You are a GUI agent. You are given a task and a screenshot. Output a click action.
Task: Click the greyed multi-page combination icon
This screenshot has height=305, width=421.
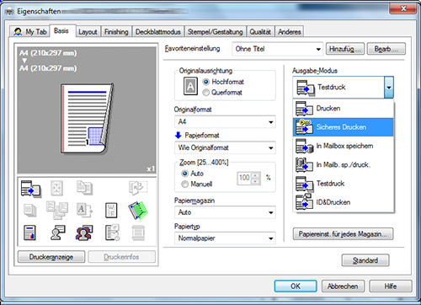[57, 210]
